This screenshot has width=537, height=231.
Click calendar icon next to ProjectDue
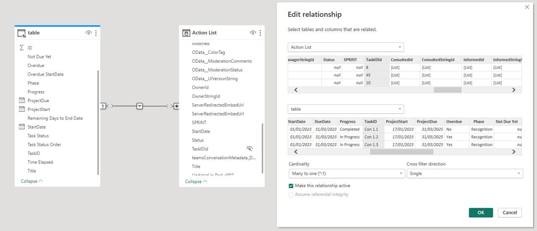pos(22,100)
